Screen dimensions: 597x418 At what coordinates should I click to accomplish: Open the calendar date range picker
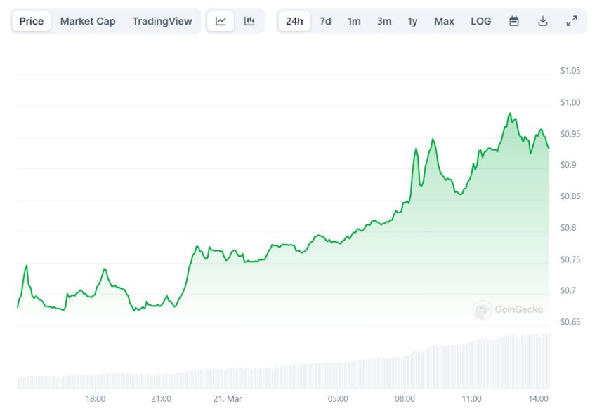click(x=513, y=21)
